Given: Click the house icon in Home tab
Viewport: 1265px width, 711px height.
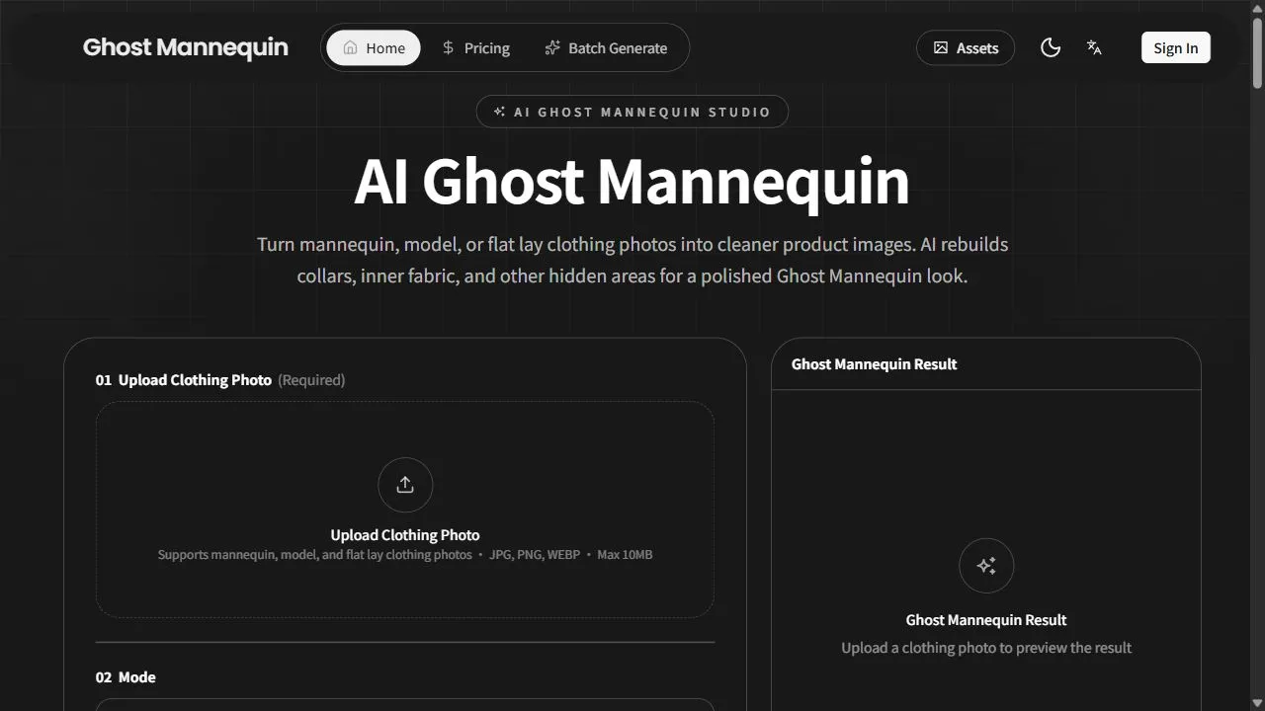Looking at the screenshot, I should 350,47.
